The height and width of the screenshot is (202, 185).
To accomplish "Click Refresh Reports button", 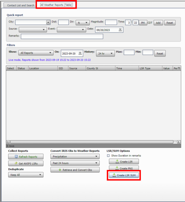I will [x=26, y=157].
